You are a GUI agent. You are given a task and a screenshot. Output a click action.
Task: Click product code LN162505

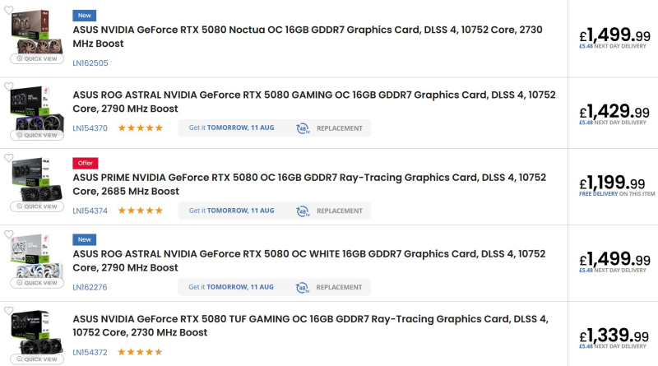coord(90,63)
